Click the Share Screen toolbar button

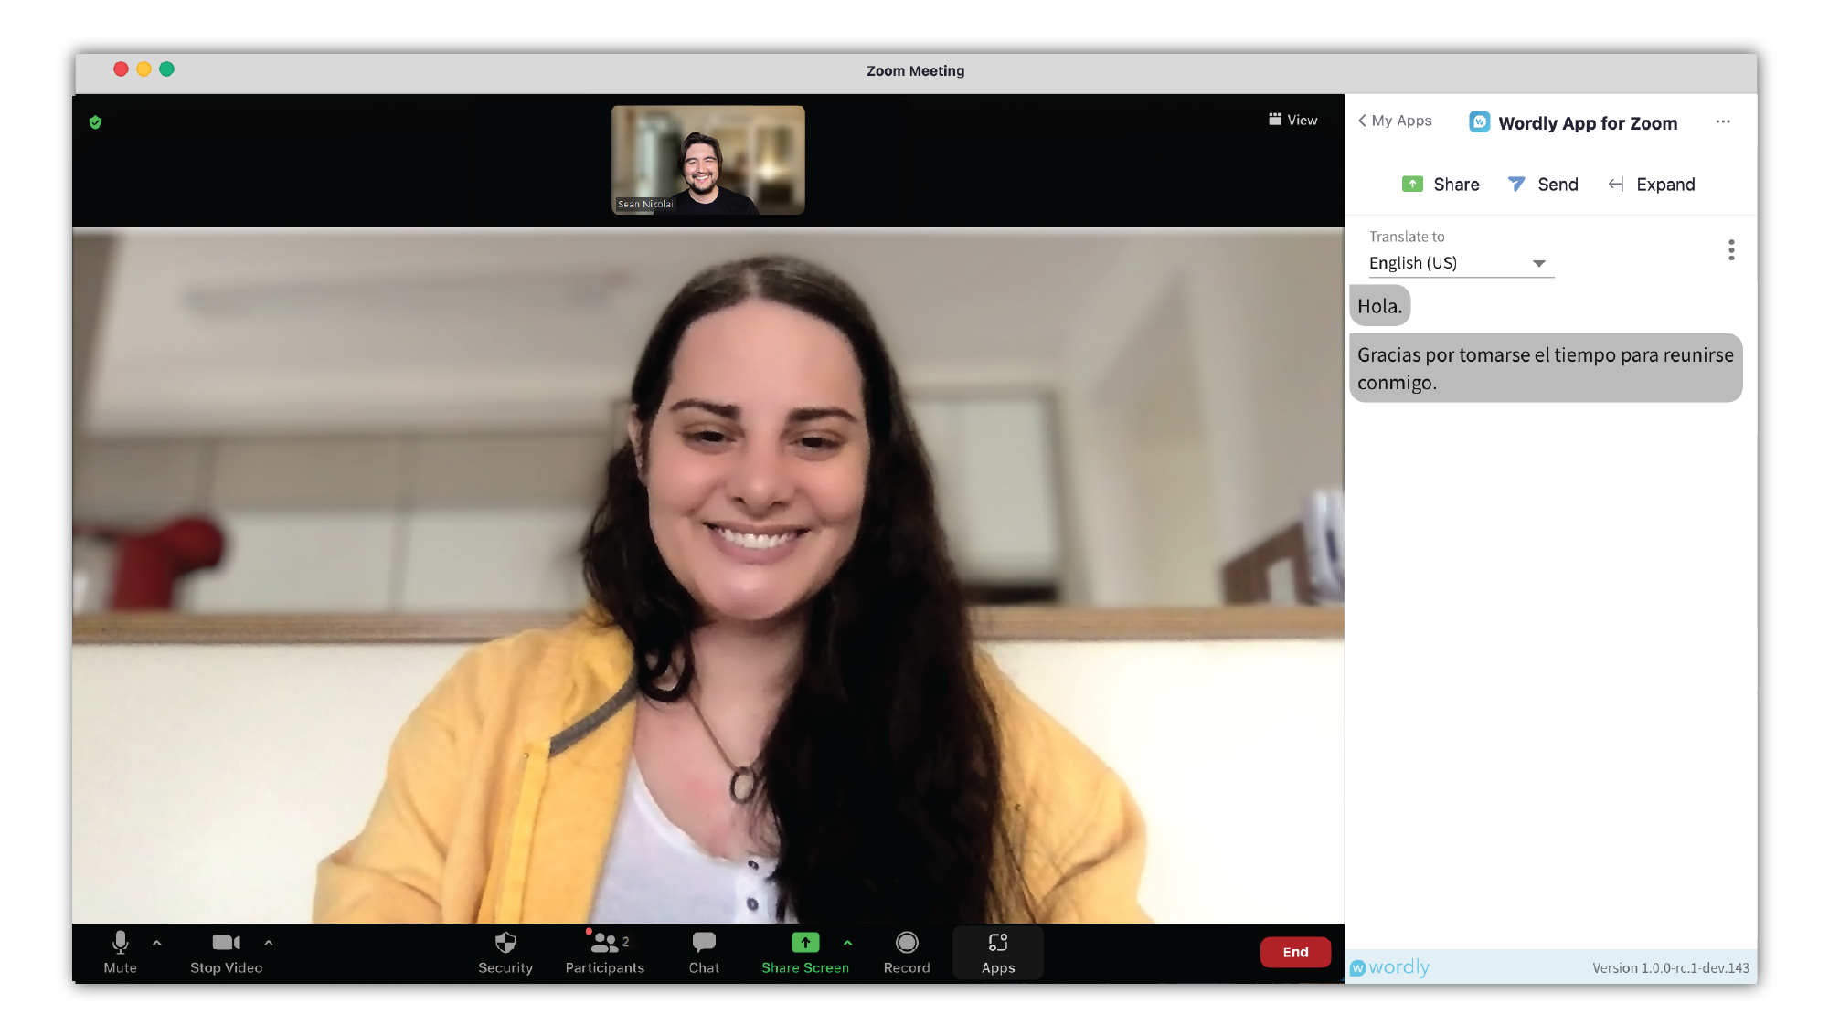click(x=804, y=951)
